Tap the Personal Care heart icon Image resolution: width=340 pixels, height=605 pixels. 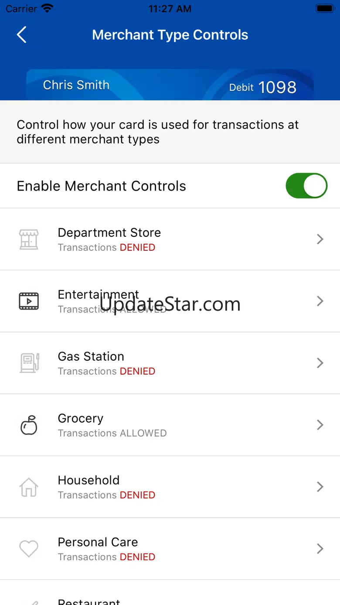(29, 549)
